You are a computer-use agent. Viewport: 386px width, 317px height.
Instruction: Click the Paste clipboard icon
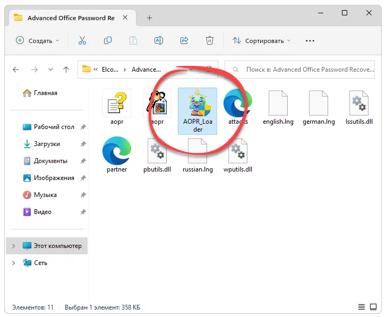tap(133, 40)
